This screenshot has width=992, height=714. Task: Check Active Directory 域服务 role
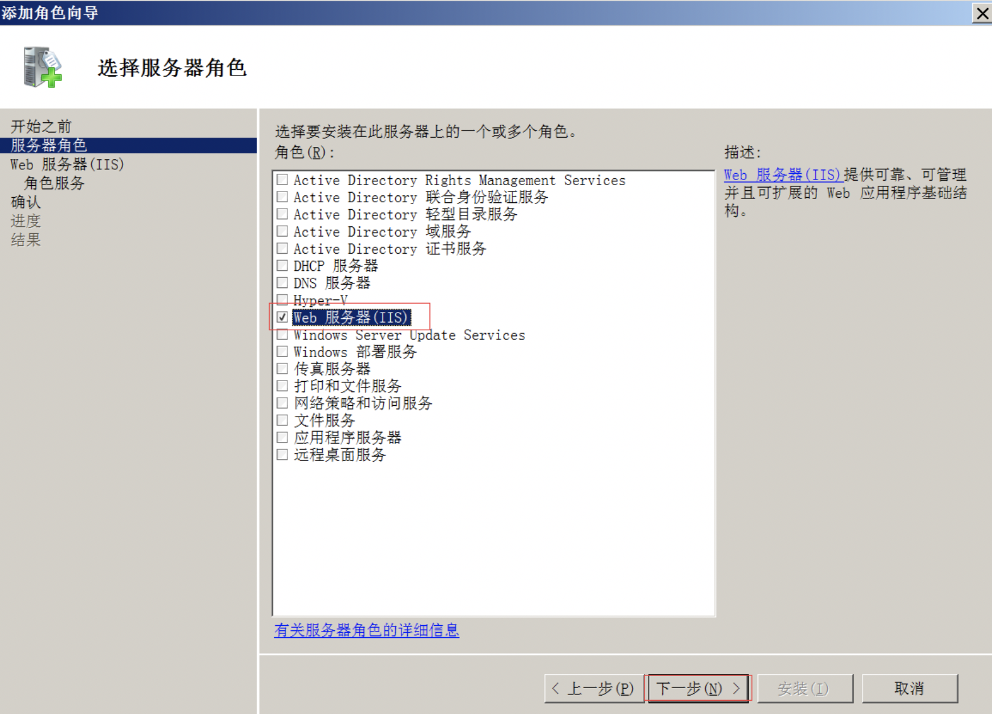tap(282, 231)
